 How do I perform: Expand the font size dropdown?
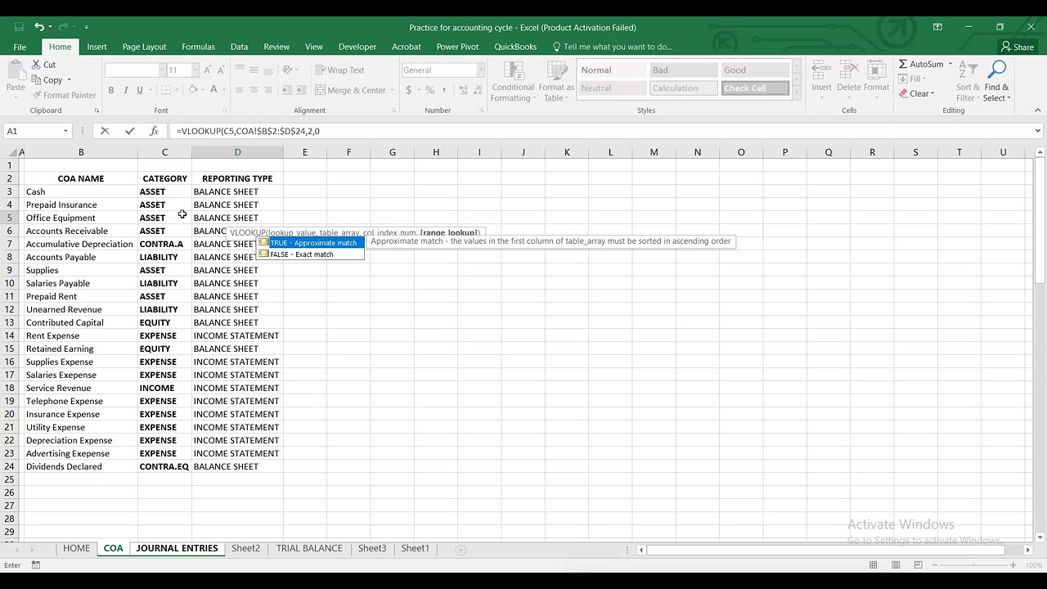[194, 70]
